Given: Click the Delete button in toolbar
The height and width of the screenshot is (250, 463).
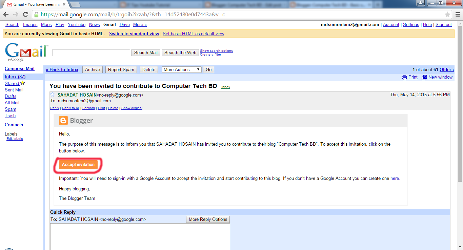Looking at the screenshot, I should (x=149, y=69).
